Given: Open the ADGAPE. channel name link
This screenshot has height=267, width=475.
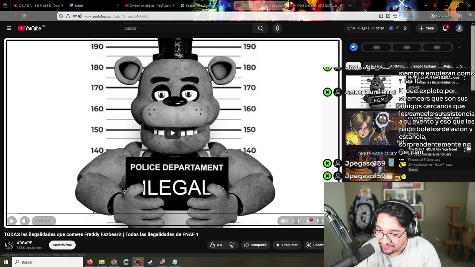Looking at the screenshot, I should click(25, 243).
